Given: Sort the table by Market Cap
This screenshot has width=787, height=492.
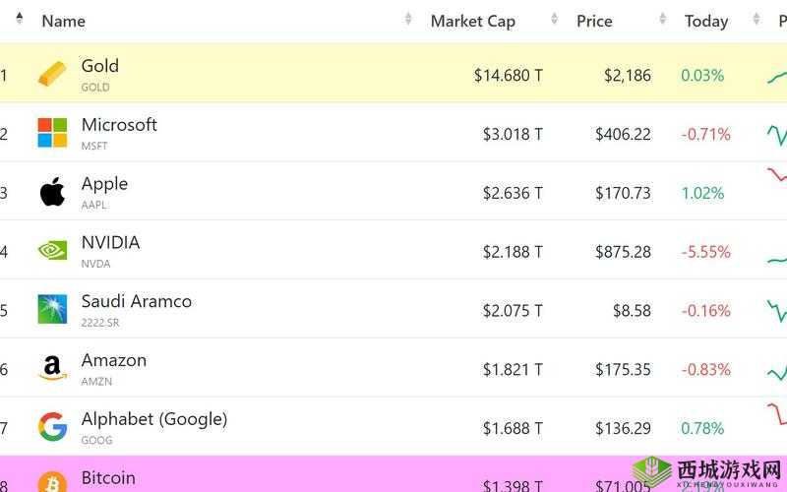Looking at the screenshot, I should [x=472, y=21].
